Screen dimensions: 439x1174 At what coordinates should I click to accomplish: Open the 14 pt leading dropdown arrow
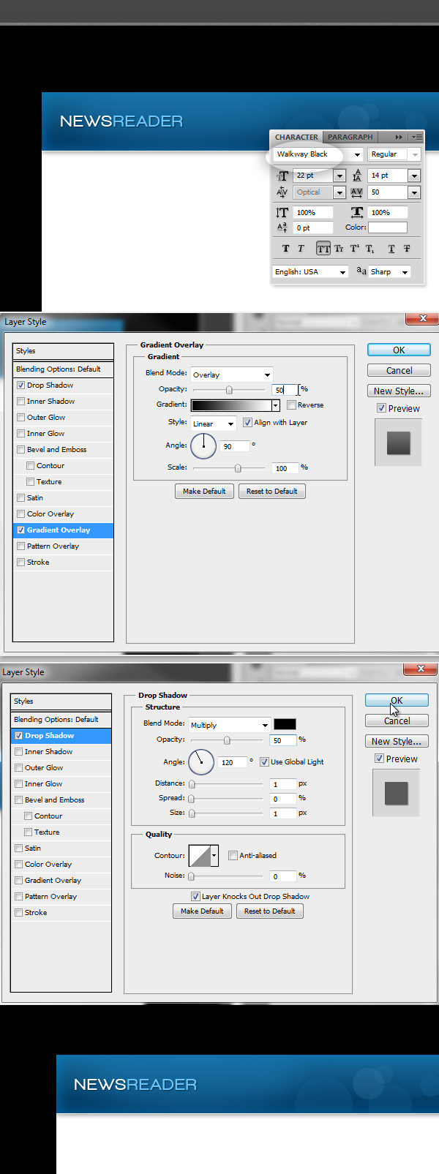pos(414,176)
